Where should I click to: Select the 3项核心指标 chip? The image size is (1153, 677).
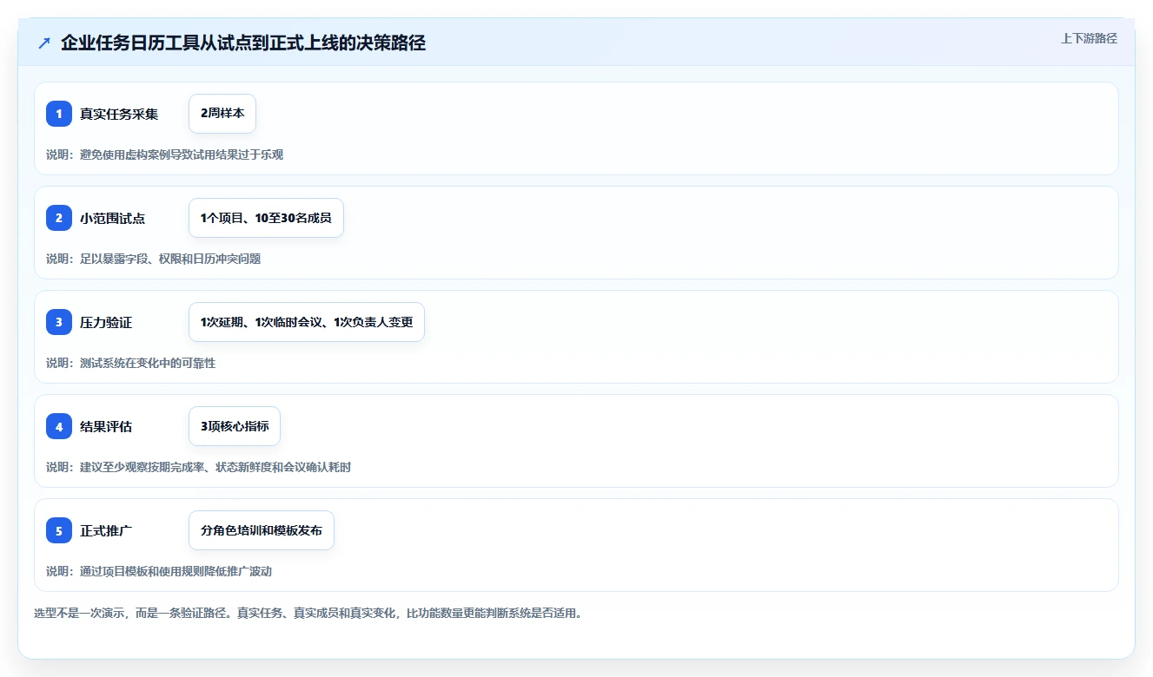235,426
